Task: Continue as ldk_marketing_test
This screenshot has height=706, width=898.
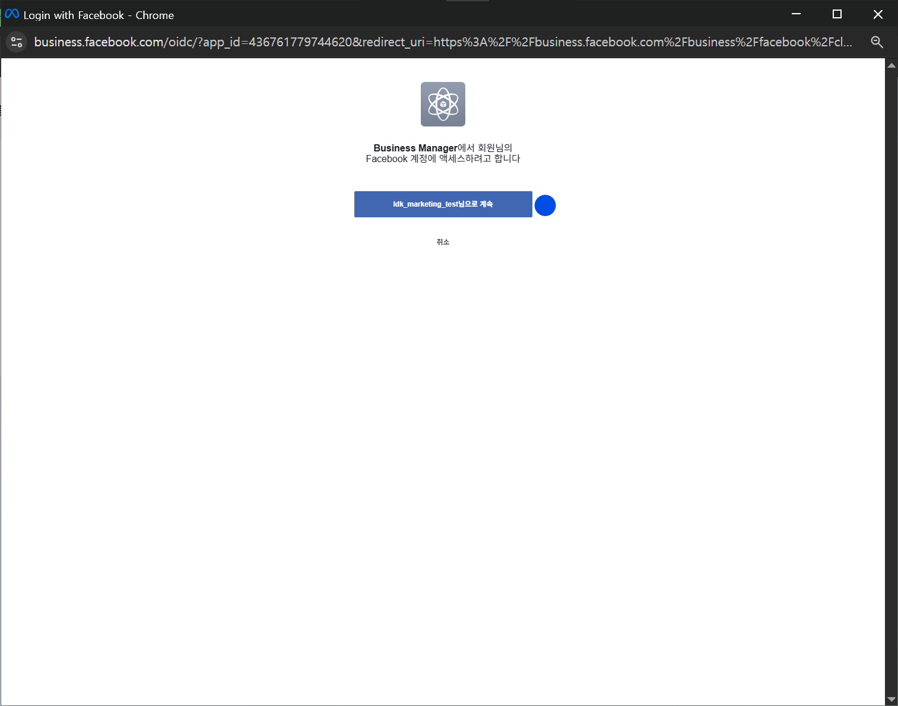Action: tap(443, 204)
